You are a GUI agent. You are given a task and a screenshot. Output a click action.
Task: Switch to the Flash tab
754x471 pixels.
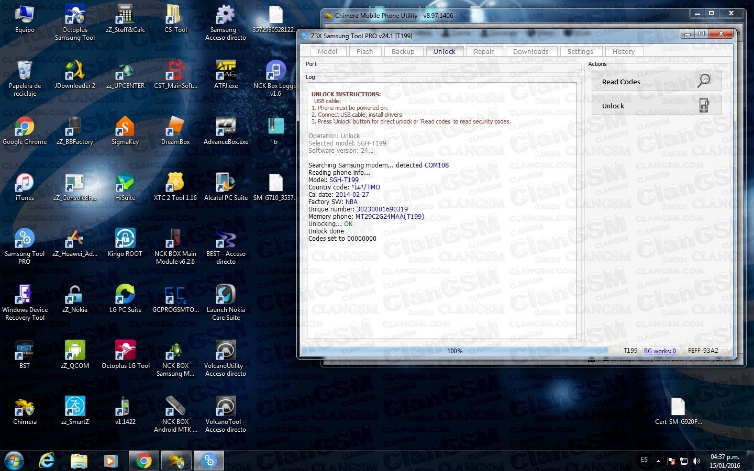coord(364,51)
